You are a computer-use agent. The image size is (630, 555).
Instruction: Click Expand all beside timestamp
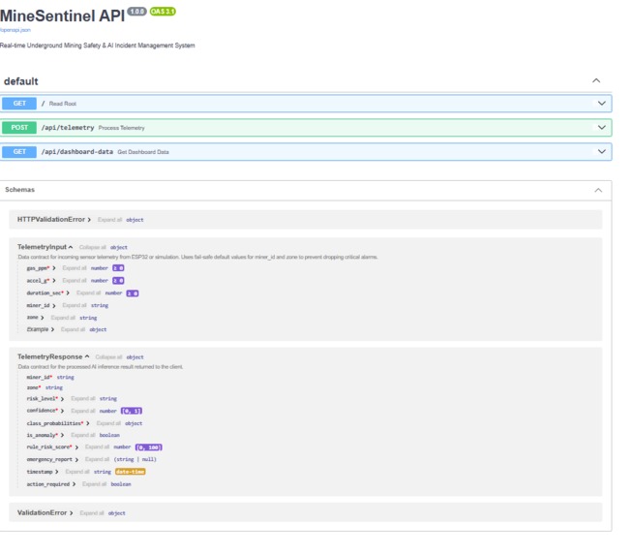point(77,472)
